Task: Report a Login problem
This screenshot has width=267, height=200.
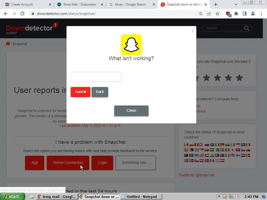Action: [102, 163]
